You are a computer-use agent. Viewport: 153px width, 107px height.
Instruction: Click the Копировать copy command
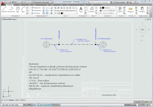36,10
